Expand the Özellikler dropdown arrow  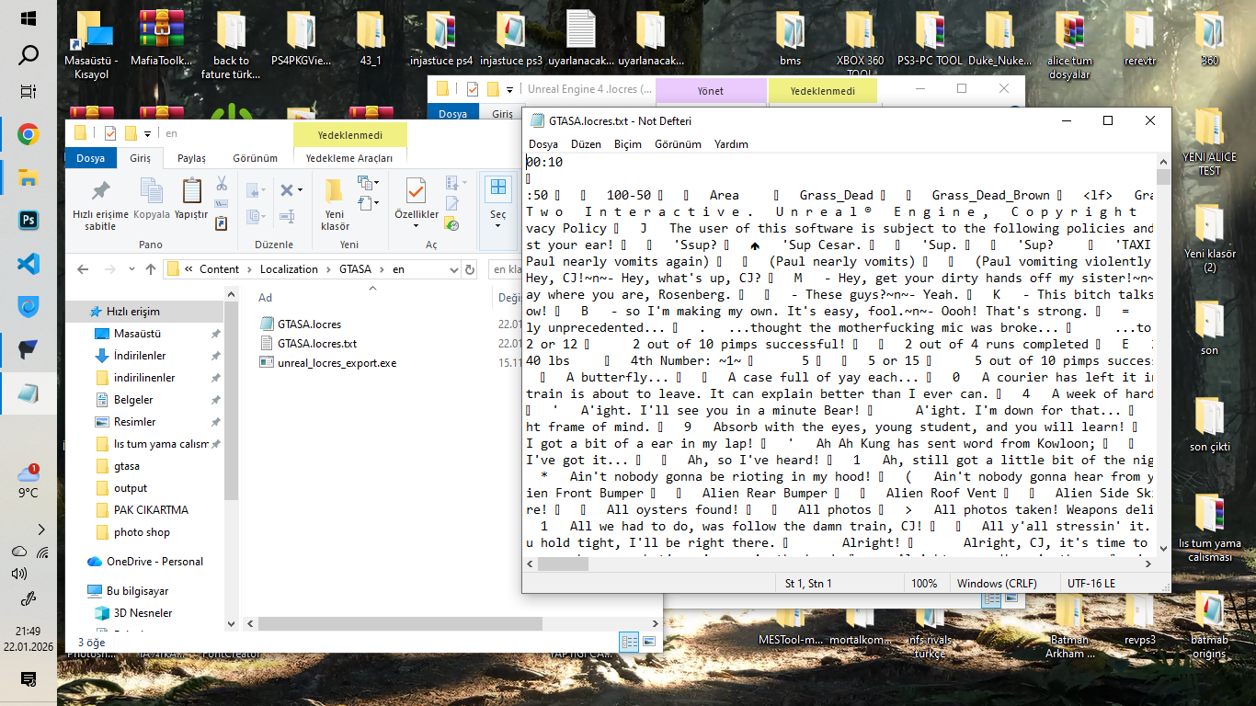(415, 226)
